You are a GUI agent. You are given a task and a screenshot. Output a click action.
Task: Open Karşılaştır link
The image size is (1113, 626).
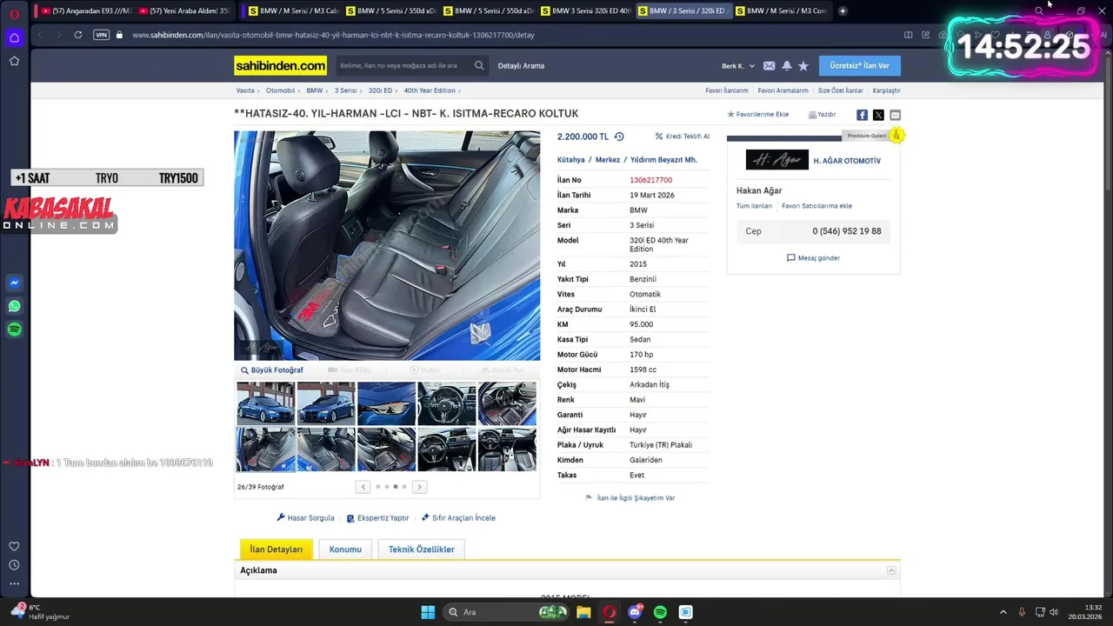887,90
